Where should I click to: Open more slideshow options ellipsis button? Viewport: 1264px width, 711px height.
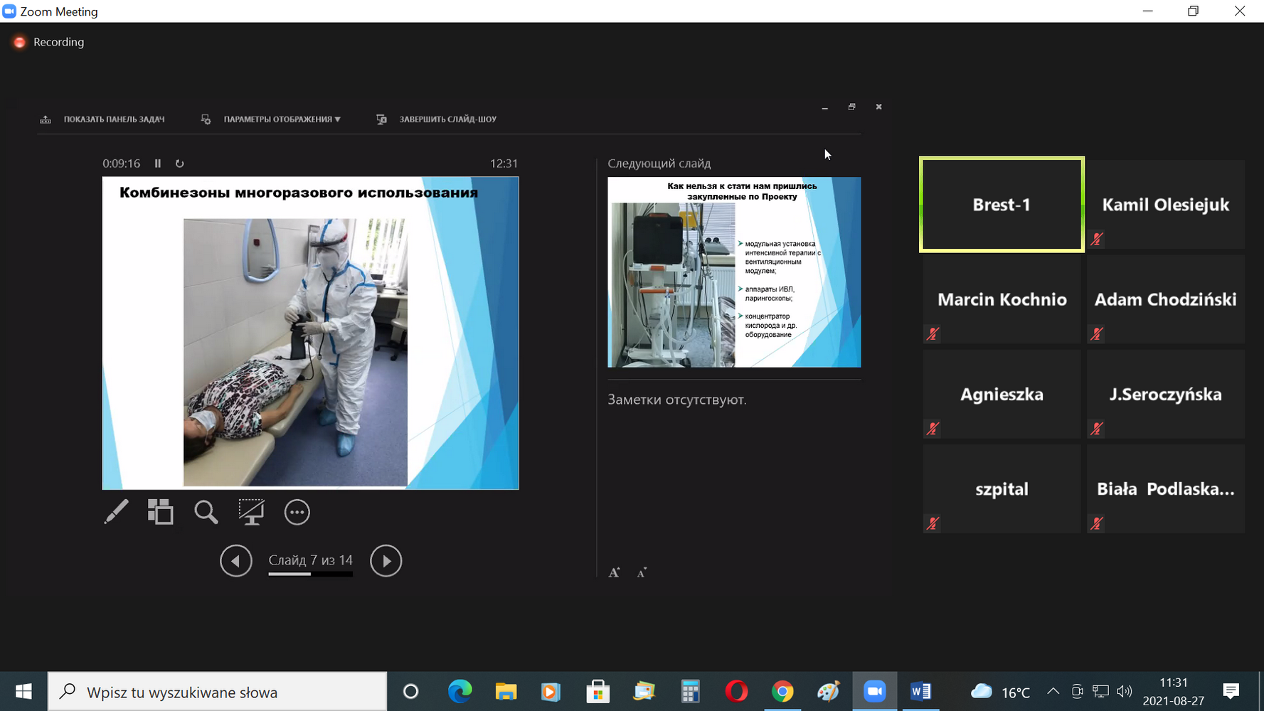297,512
